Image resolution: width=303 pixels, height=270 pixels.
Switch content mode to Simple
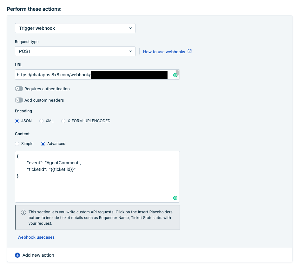[x=17, y=144]
